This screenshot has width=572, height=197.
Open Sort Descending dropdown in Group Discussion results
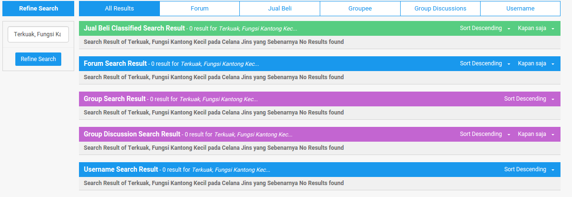coord(485,134)
